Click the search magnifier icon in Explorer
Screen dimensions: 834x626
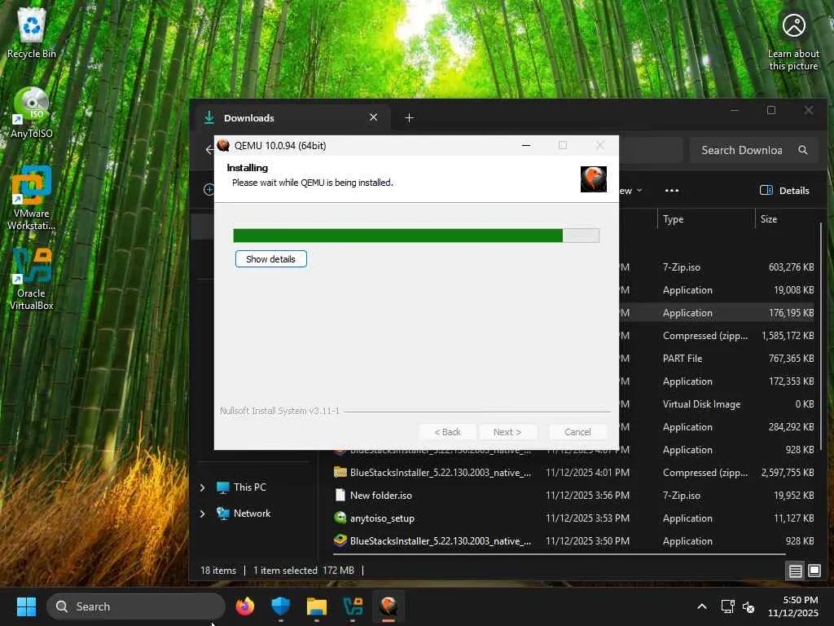pyautogui.click(x=802, y=150)
